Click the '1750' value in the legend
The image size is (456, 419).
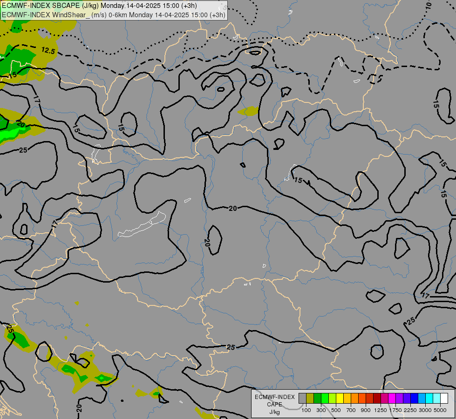tap(395, 410)
